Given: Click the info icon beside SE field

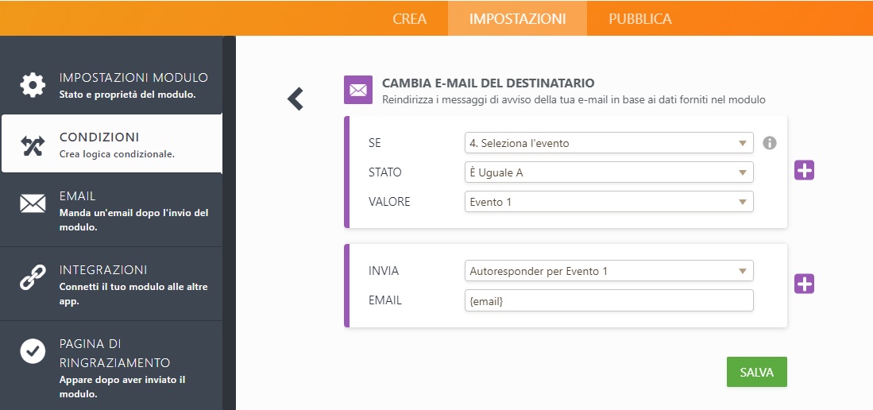Looking at the screenshot, I should tap(769, 143).
